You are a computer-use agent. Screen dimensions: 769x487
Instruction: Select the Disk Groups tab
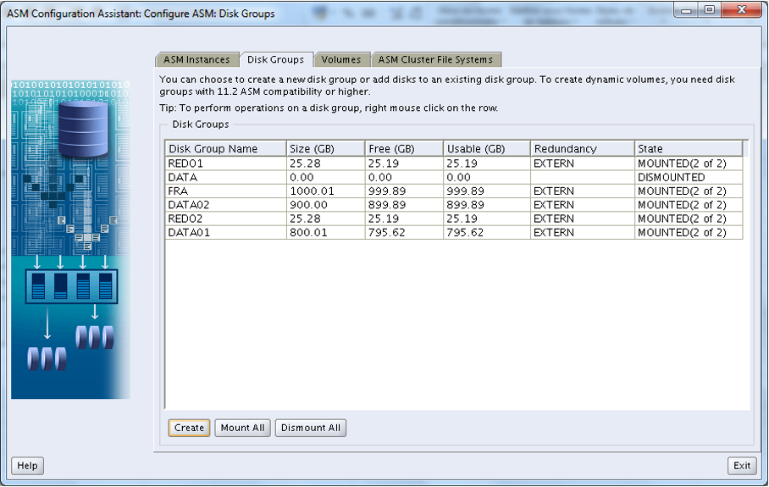[275, 59]
